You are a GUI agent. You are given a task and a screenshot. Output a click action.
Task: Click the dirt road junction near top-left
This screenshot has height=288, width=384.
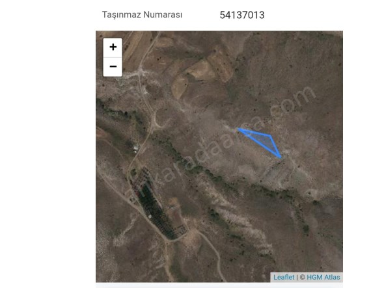click(x=141, y=72)
